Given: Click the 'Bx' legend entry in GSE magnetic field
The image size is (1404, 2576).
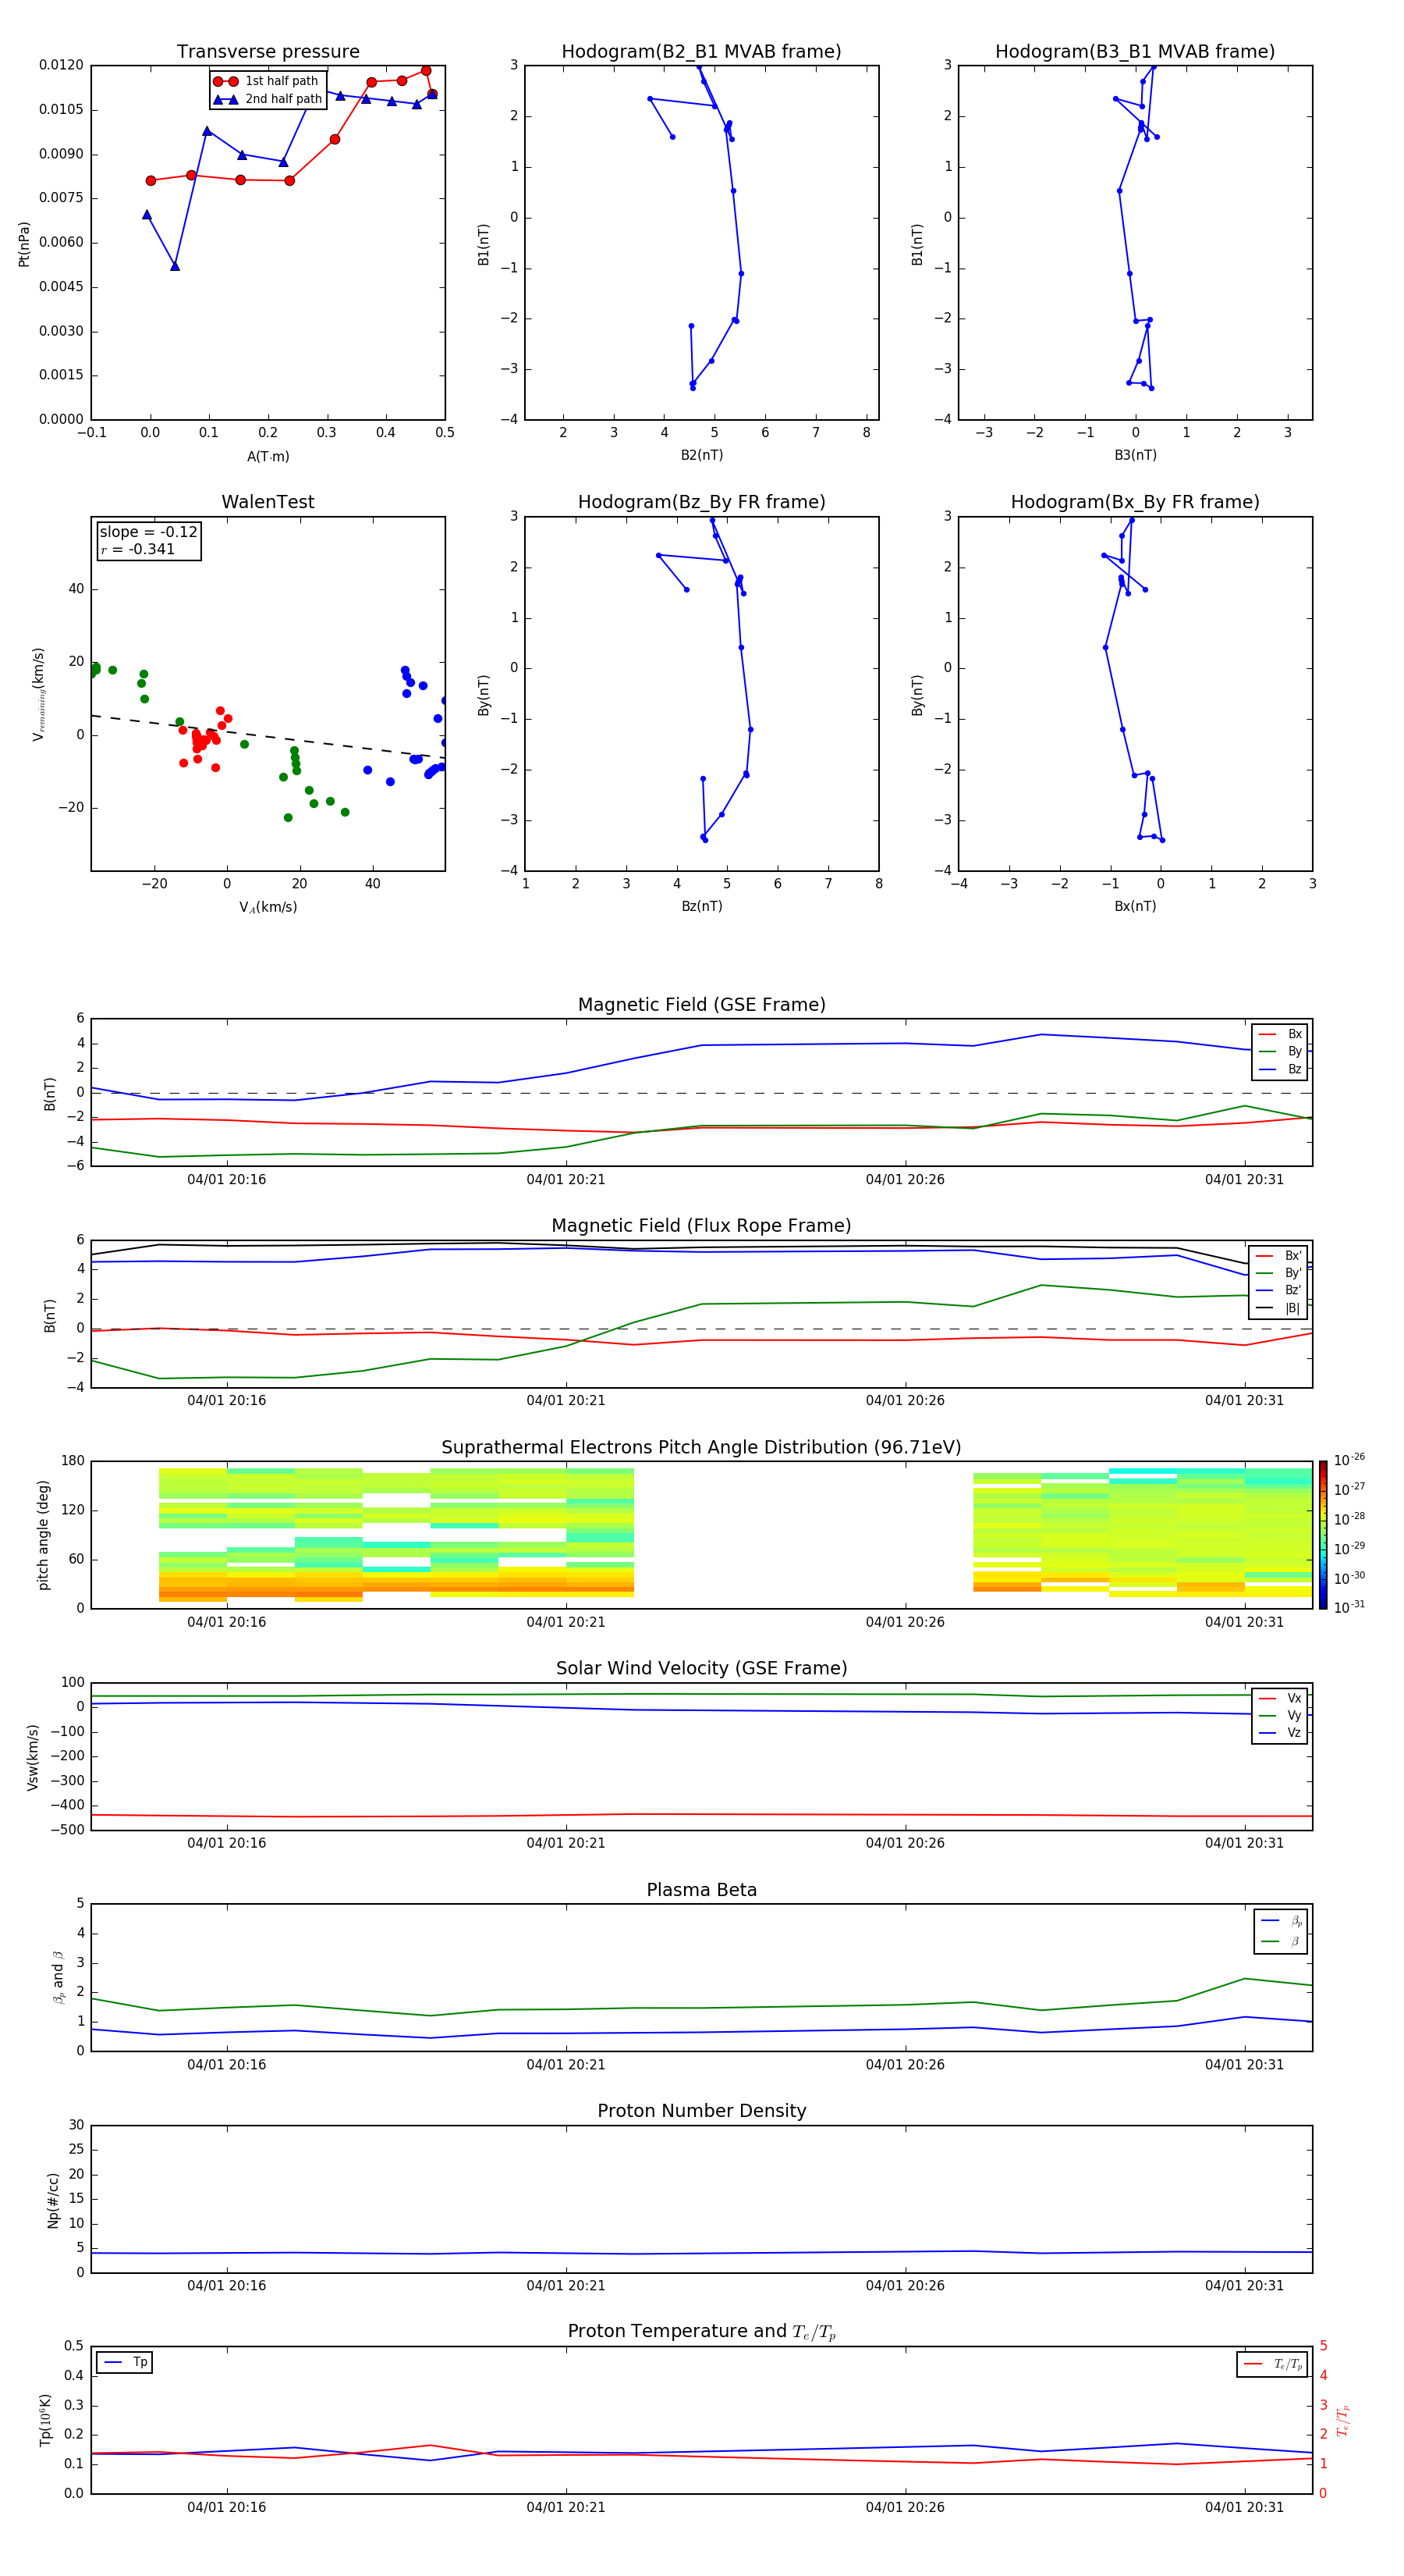Looking at the screenshot, I should click(x=1280, y=1034).
